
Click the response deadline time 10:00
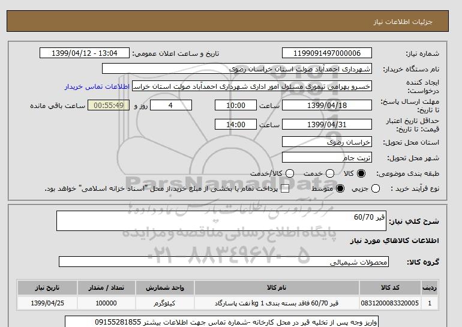pyautogui.click(x=236, y=105)
